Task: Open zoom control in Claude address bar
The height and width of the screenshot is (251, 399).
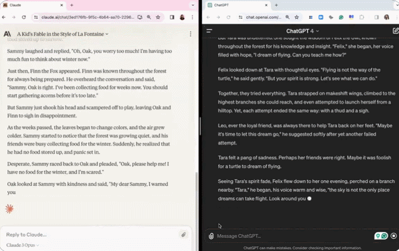Action: coord(149,17)
